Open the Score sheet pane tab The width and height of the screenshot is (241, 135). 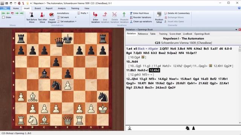pyautogui.click(x=175, y=34)
